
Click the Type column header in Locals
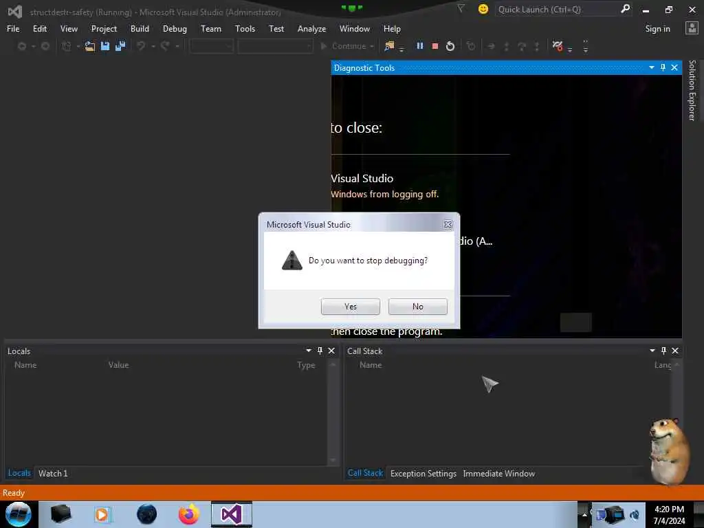coord(306,365)
